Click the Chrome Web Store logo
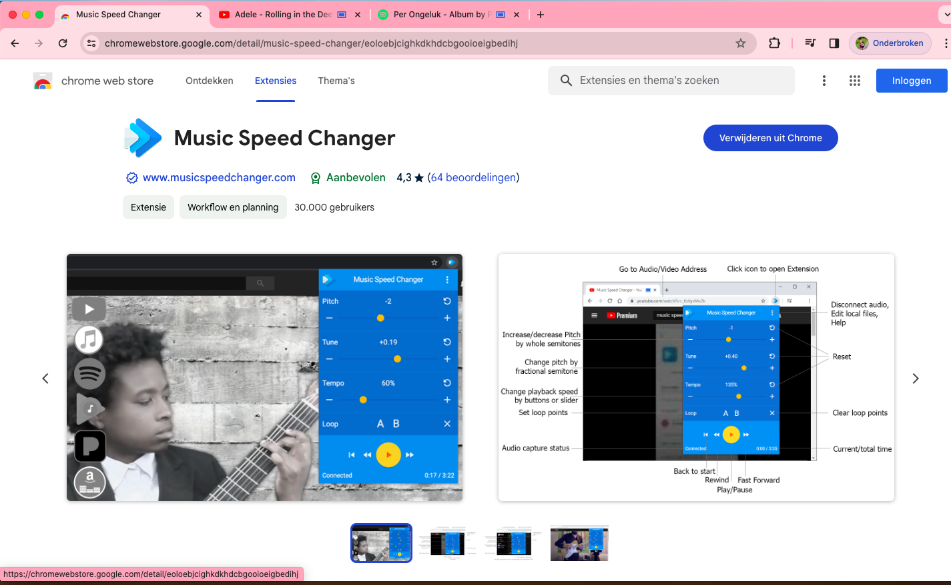This screenshot has width=951, height=585. tap(43, 81)
